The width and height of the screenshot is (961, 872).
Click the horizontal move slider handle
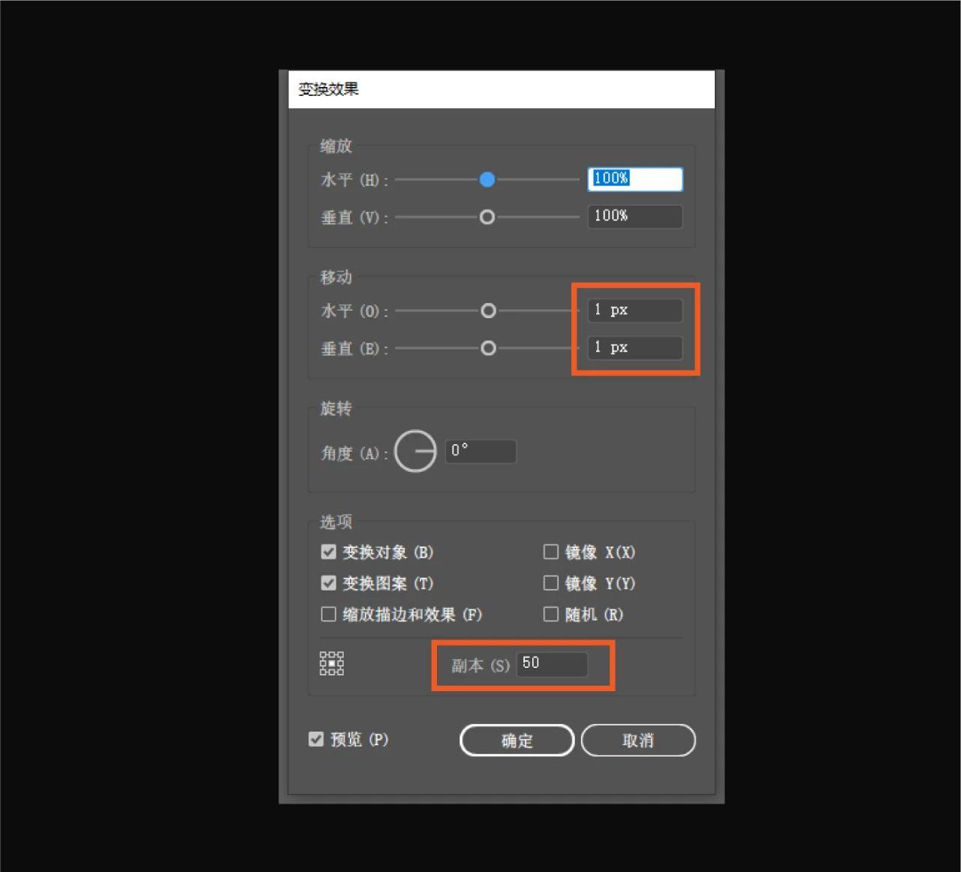488,311
